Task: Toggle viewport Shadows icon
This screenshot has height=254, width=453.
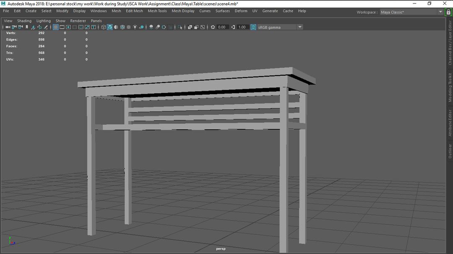Action: pos(141,27)
